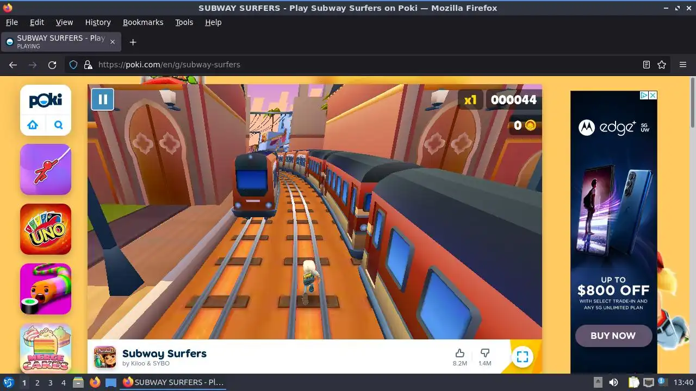Viewport: 696px width, 391px height.
Task: Dislike the game with thumbs down
Action: pyautogui.click(x=485, y=354)
